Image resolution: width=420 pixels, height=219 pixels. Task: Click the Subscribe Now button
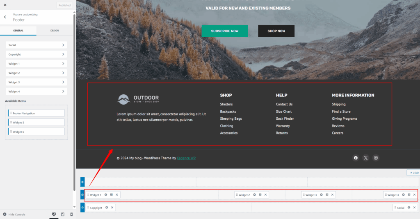(224, 31)
